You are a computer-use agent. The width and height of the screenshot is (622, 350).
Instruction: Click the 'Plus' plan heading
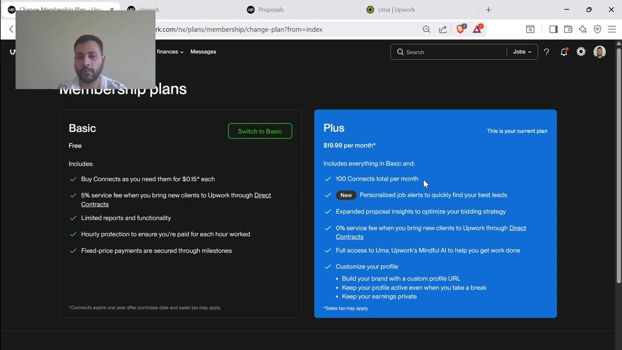(334, 128)
